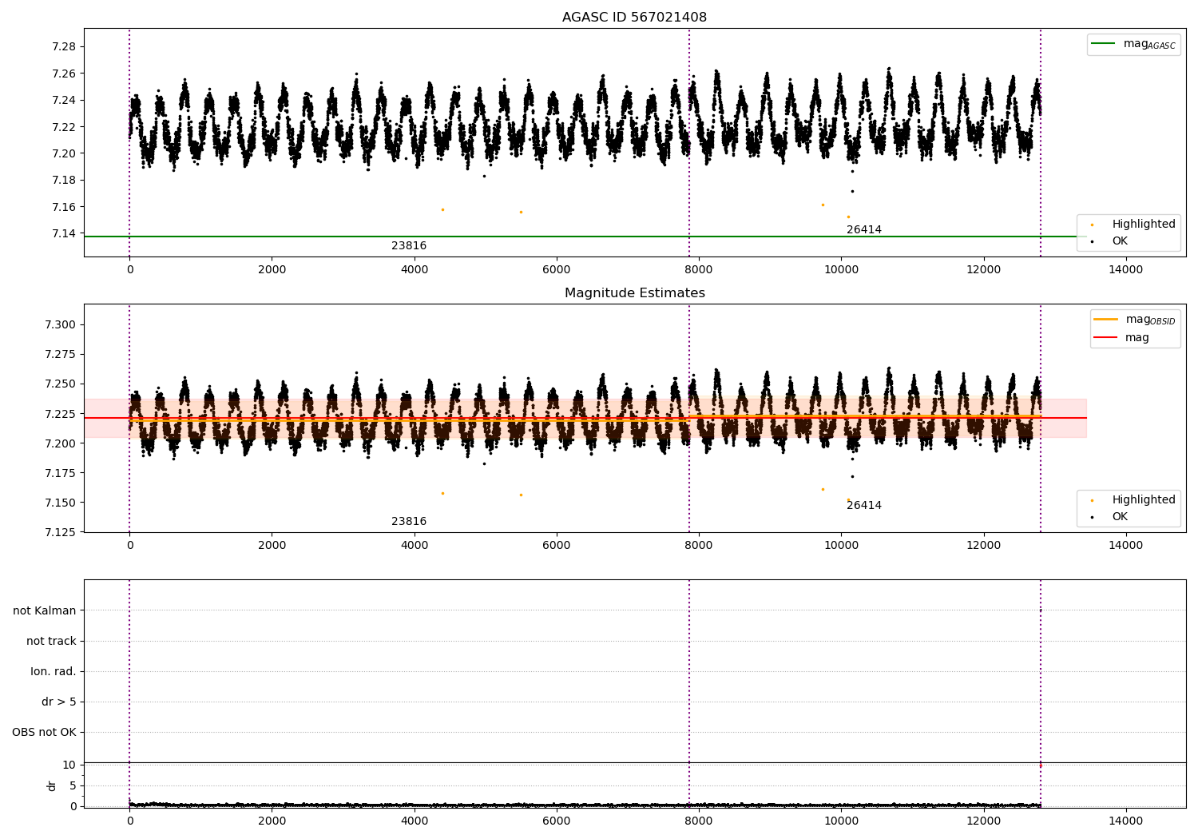Click the 10 tick on the dr axis
This screenshot has width=1198, height=839.
(69, 765)
